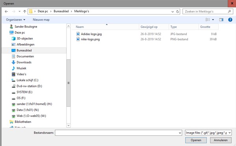Open Sander Boulogne user folder
Screen dimensions: 236x146
(26, 27)
